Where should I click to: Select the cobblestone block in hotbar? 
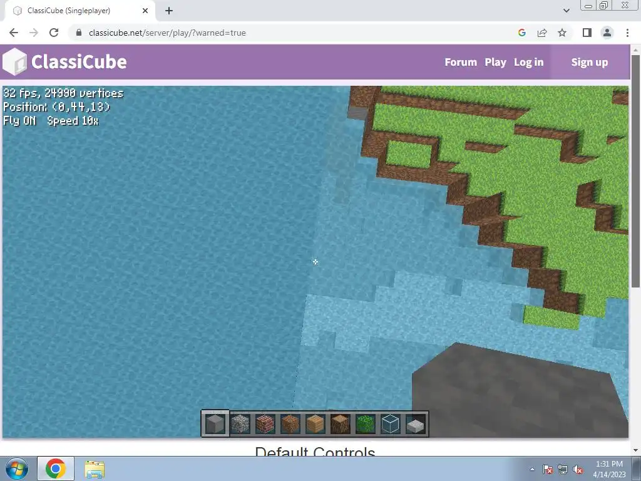(x=240, y=424)
